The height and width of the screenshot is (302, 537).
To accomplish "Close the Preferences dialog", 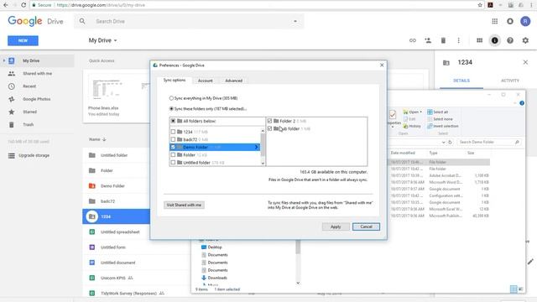I will click(x=382, y=65).
